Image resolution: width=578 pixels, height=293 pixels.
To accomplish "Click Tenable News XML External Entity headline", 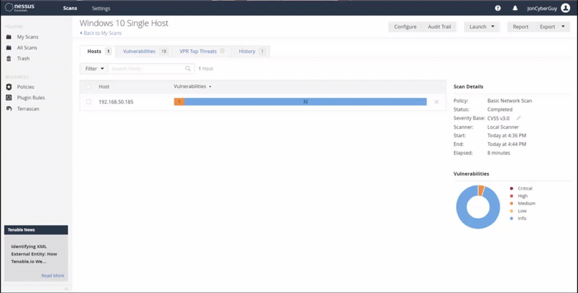I will click(34, 254).
